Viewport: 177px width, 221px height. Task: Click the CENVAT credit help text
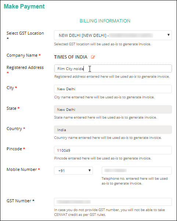pyautogui.click(x=109, y=212)
